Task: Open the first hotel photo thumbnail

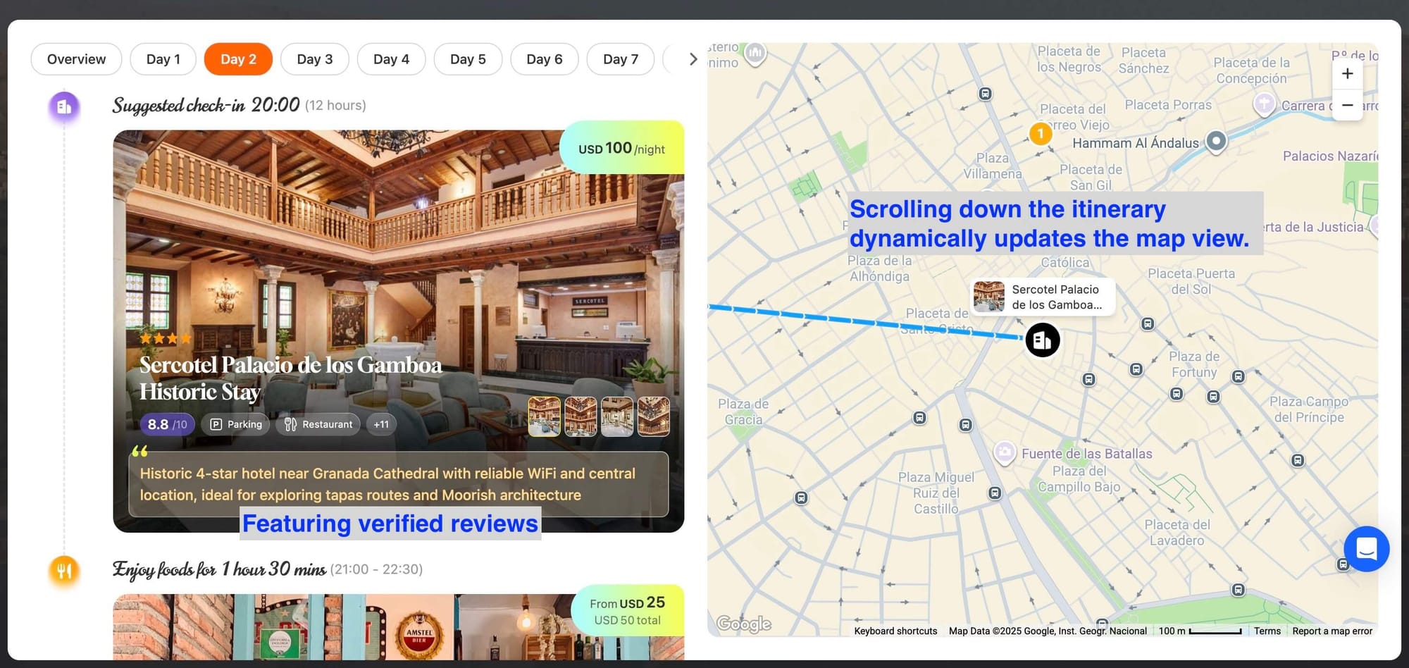Action: 544,416
